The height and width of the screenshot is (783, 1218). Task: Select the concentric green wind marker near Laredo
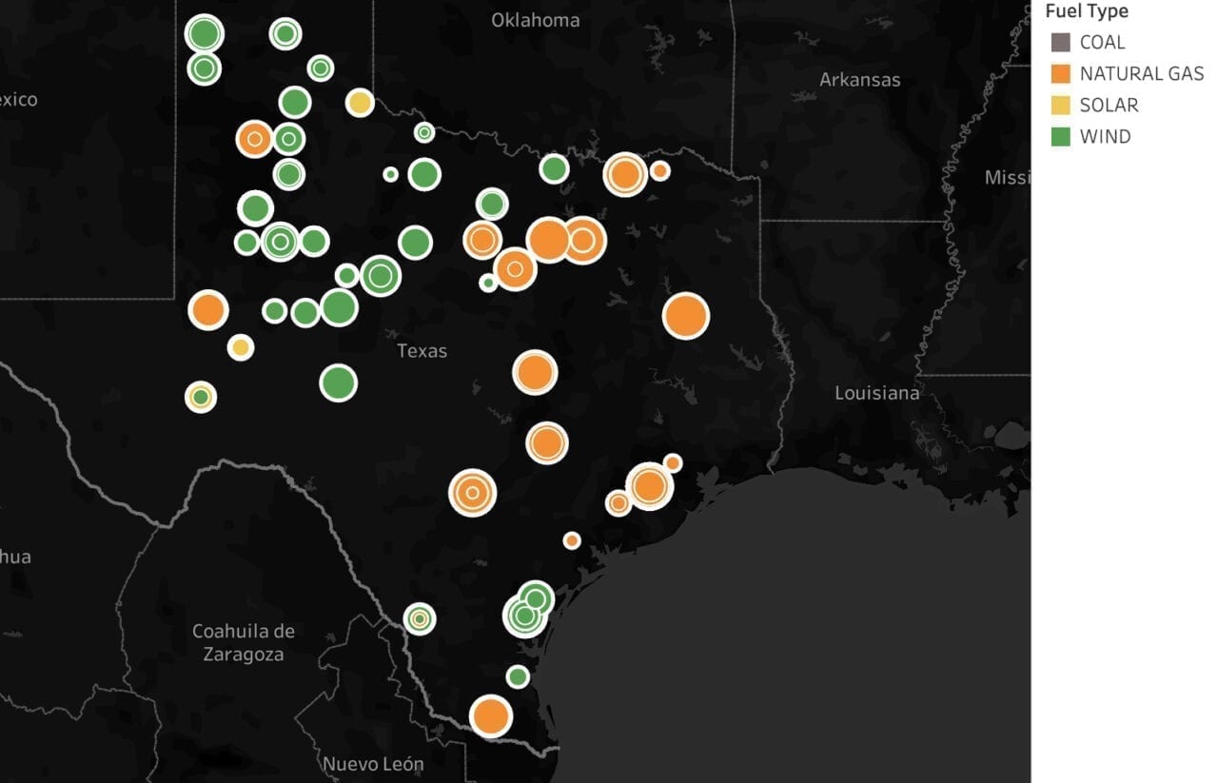(x=420, y=619)
